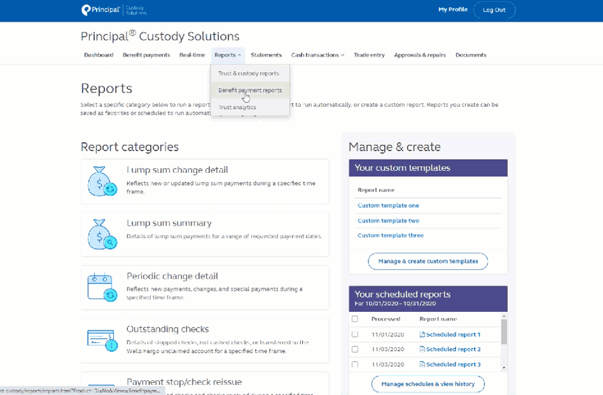Check the box next to Scheduled report 2
Screen dimensions: 603x395
tap(355, 349)
